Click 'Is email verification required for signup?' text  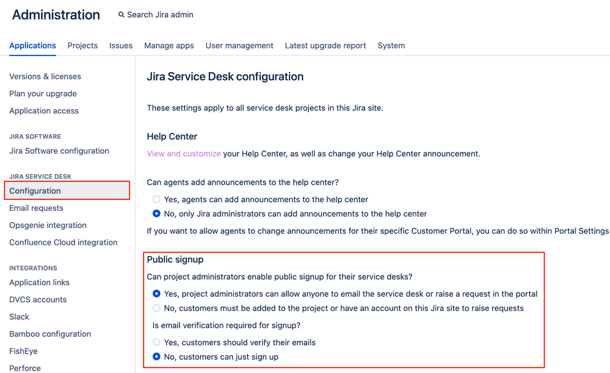point(227,325)
